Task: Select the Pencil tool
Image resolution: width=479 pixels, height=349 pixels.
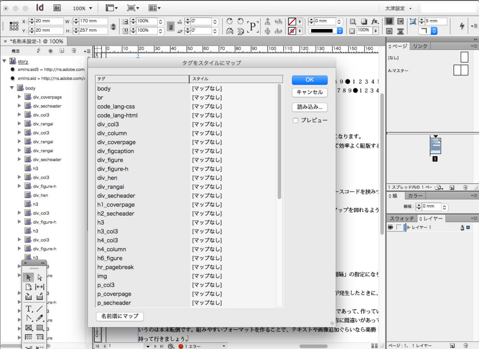Action: point(40,318)
